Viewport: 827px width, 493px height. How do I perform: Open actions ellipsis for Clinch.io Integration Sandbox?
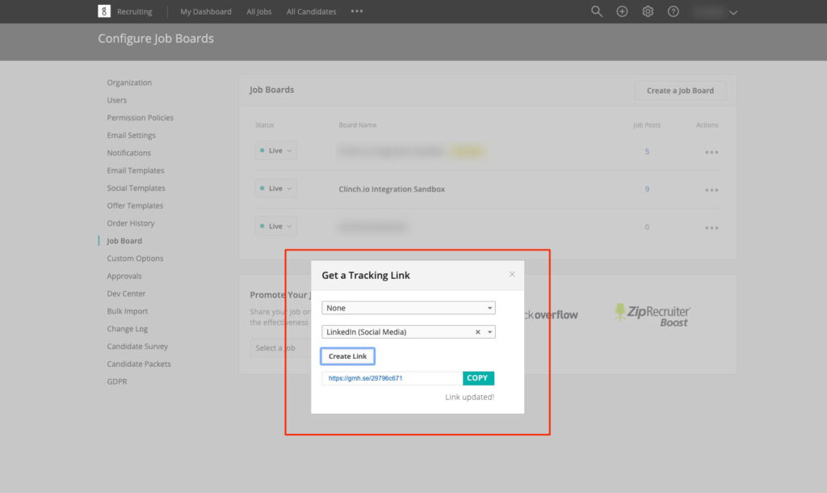click(711, 190)
